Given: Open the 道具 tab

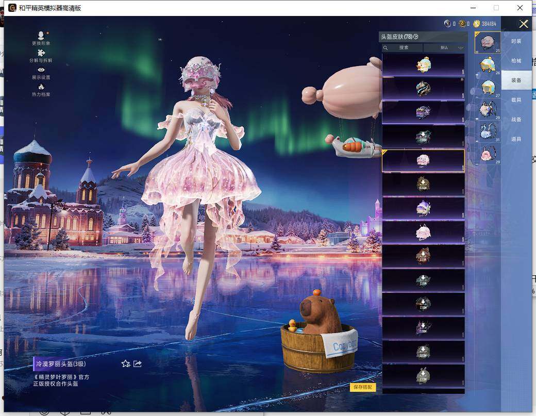Looking at the screenshot, I should click(516, 139).
